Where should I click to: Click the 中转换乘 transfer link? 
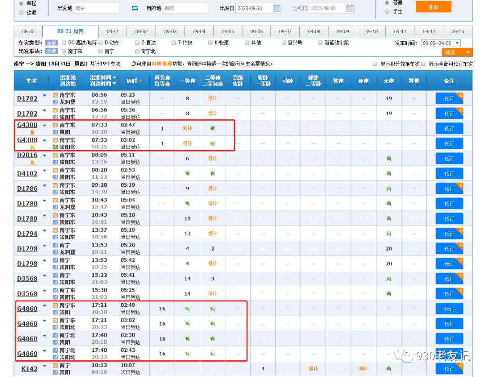click(x=159, y=64)
